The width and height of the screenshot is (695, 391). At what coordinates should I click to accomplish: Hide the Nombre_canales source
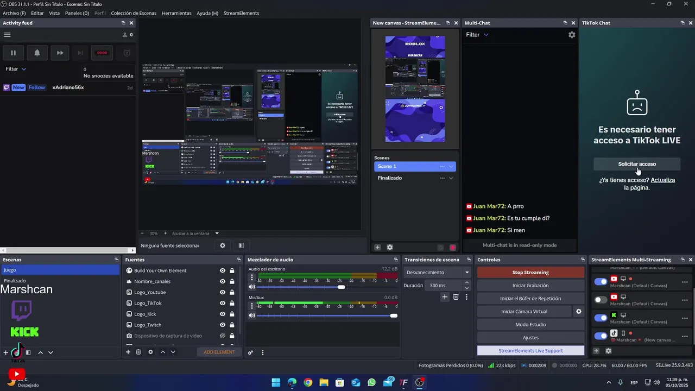coord(223,281)
